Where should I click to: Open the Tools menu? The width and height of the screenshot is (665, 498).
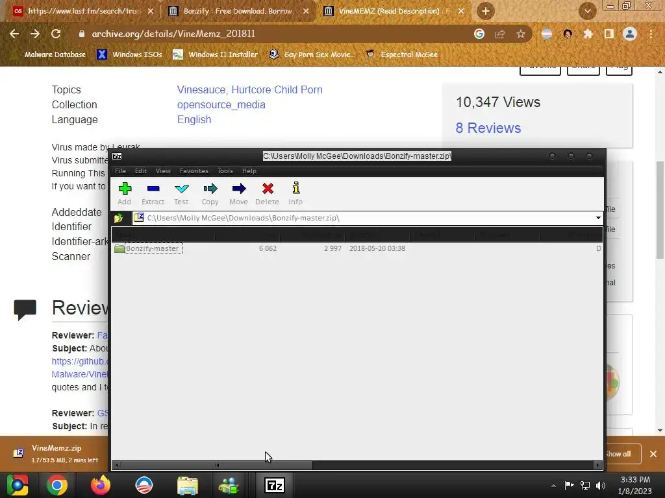coord(225,171)
